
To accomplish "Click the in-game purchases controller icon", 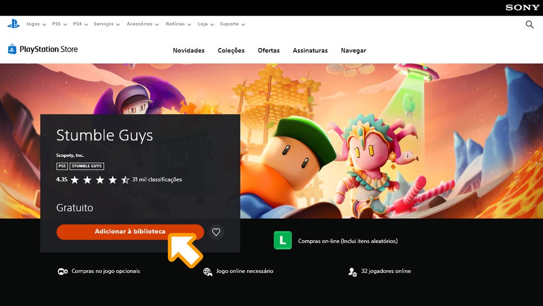I will tap(63, 271).
